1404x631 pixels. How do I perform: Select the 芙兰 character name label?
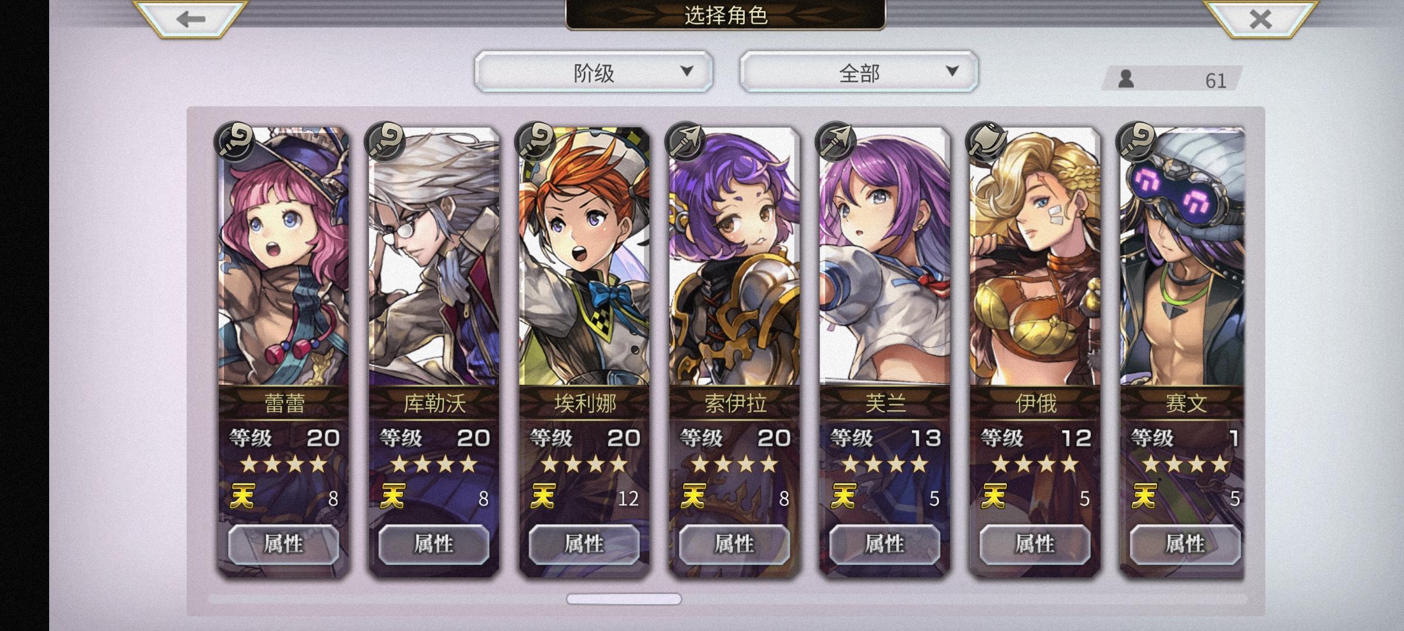[885, 403]
